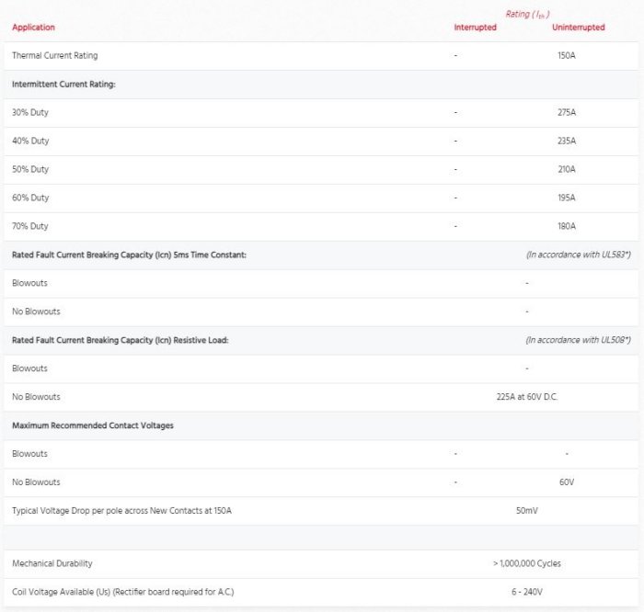The width and height of the screenshot is (644, 612).
Task: Click the UL583 accordance note
Action: 578,255
